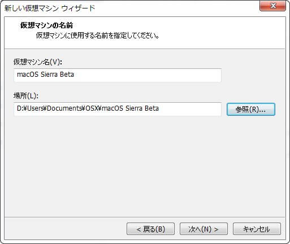Click the 仮想マシン名 text field

click(x=118, y=75)
